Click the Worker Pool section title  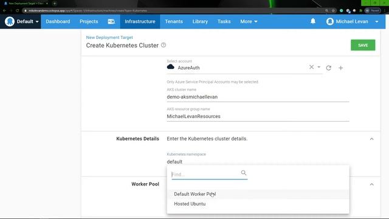pos(145,184)
